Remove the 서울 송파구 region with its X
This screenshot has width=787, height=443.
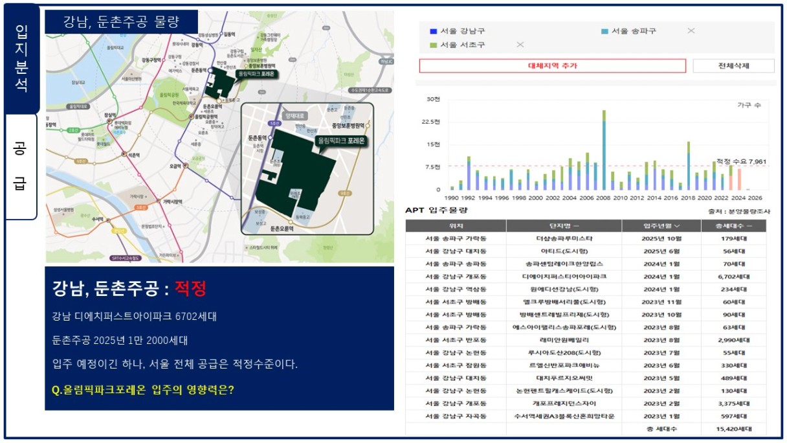691,31
